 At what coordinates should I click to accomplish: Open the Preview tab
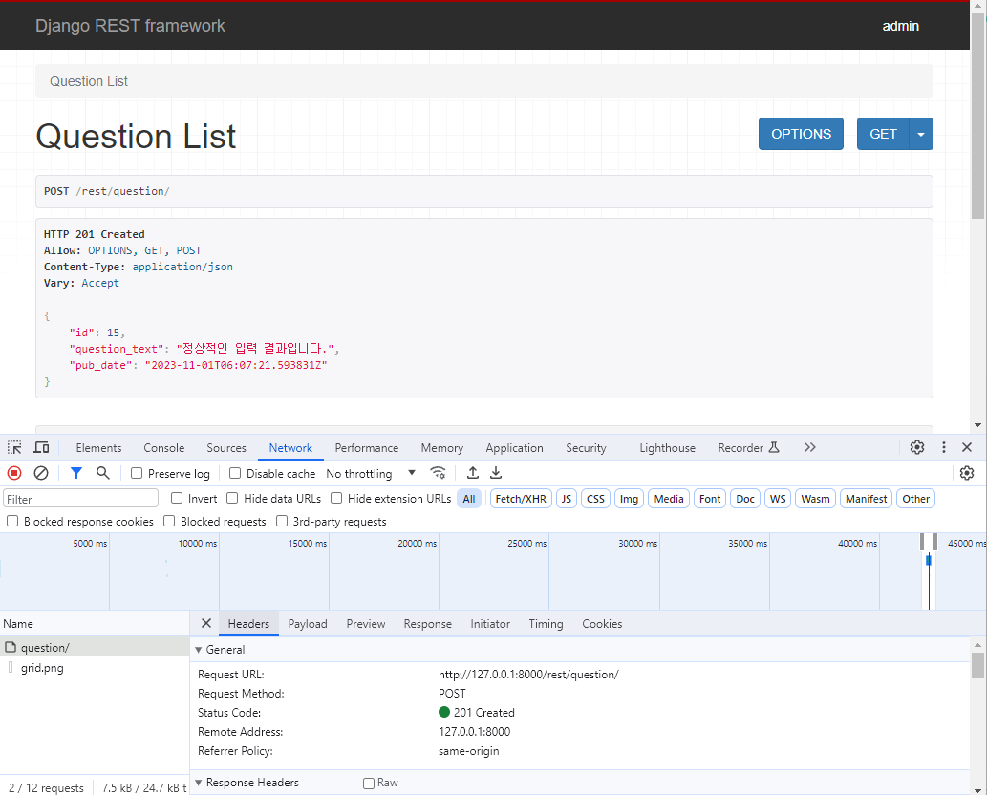pos(366,624)
